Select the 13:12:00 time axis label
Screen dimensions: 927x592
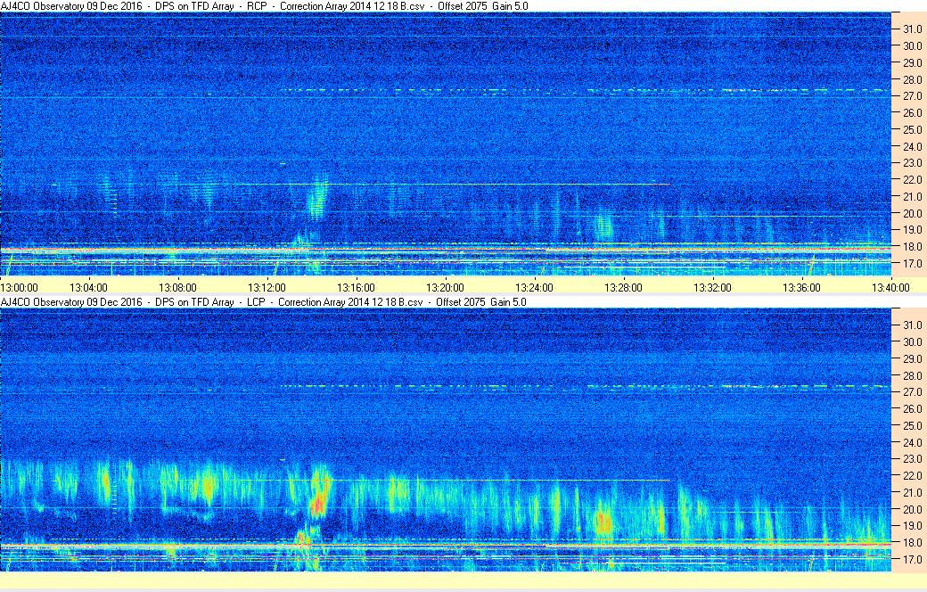tap(267, 288)
